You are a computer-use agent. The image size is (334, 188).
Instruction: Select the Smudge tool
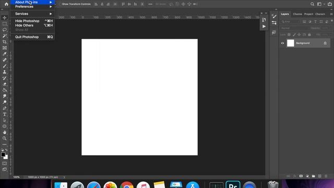[5, 96]
